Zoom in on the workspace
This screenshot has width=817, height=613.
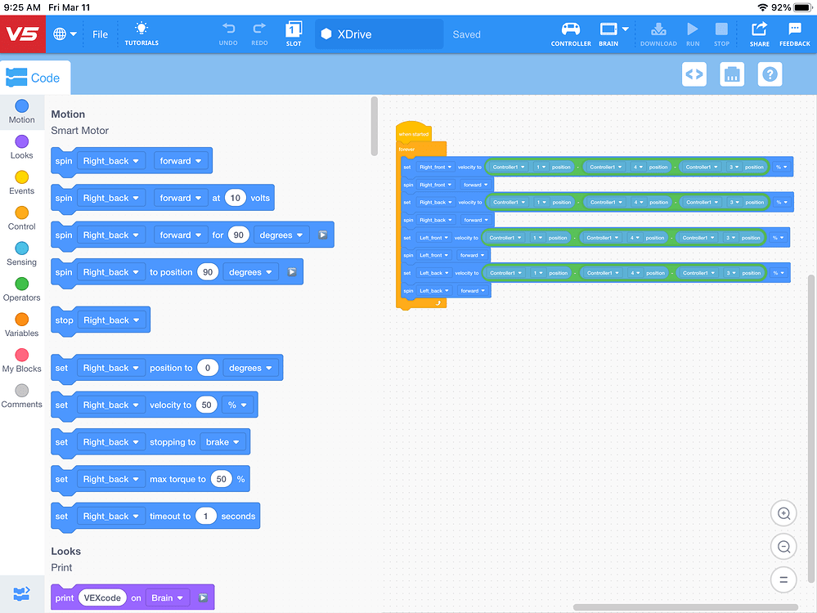783,513
